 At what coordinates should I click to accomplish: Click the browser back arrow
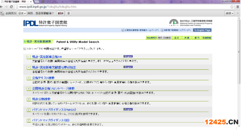click(1, 7)
